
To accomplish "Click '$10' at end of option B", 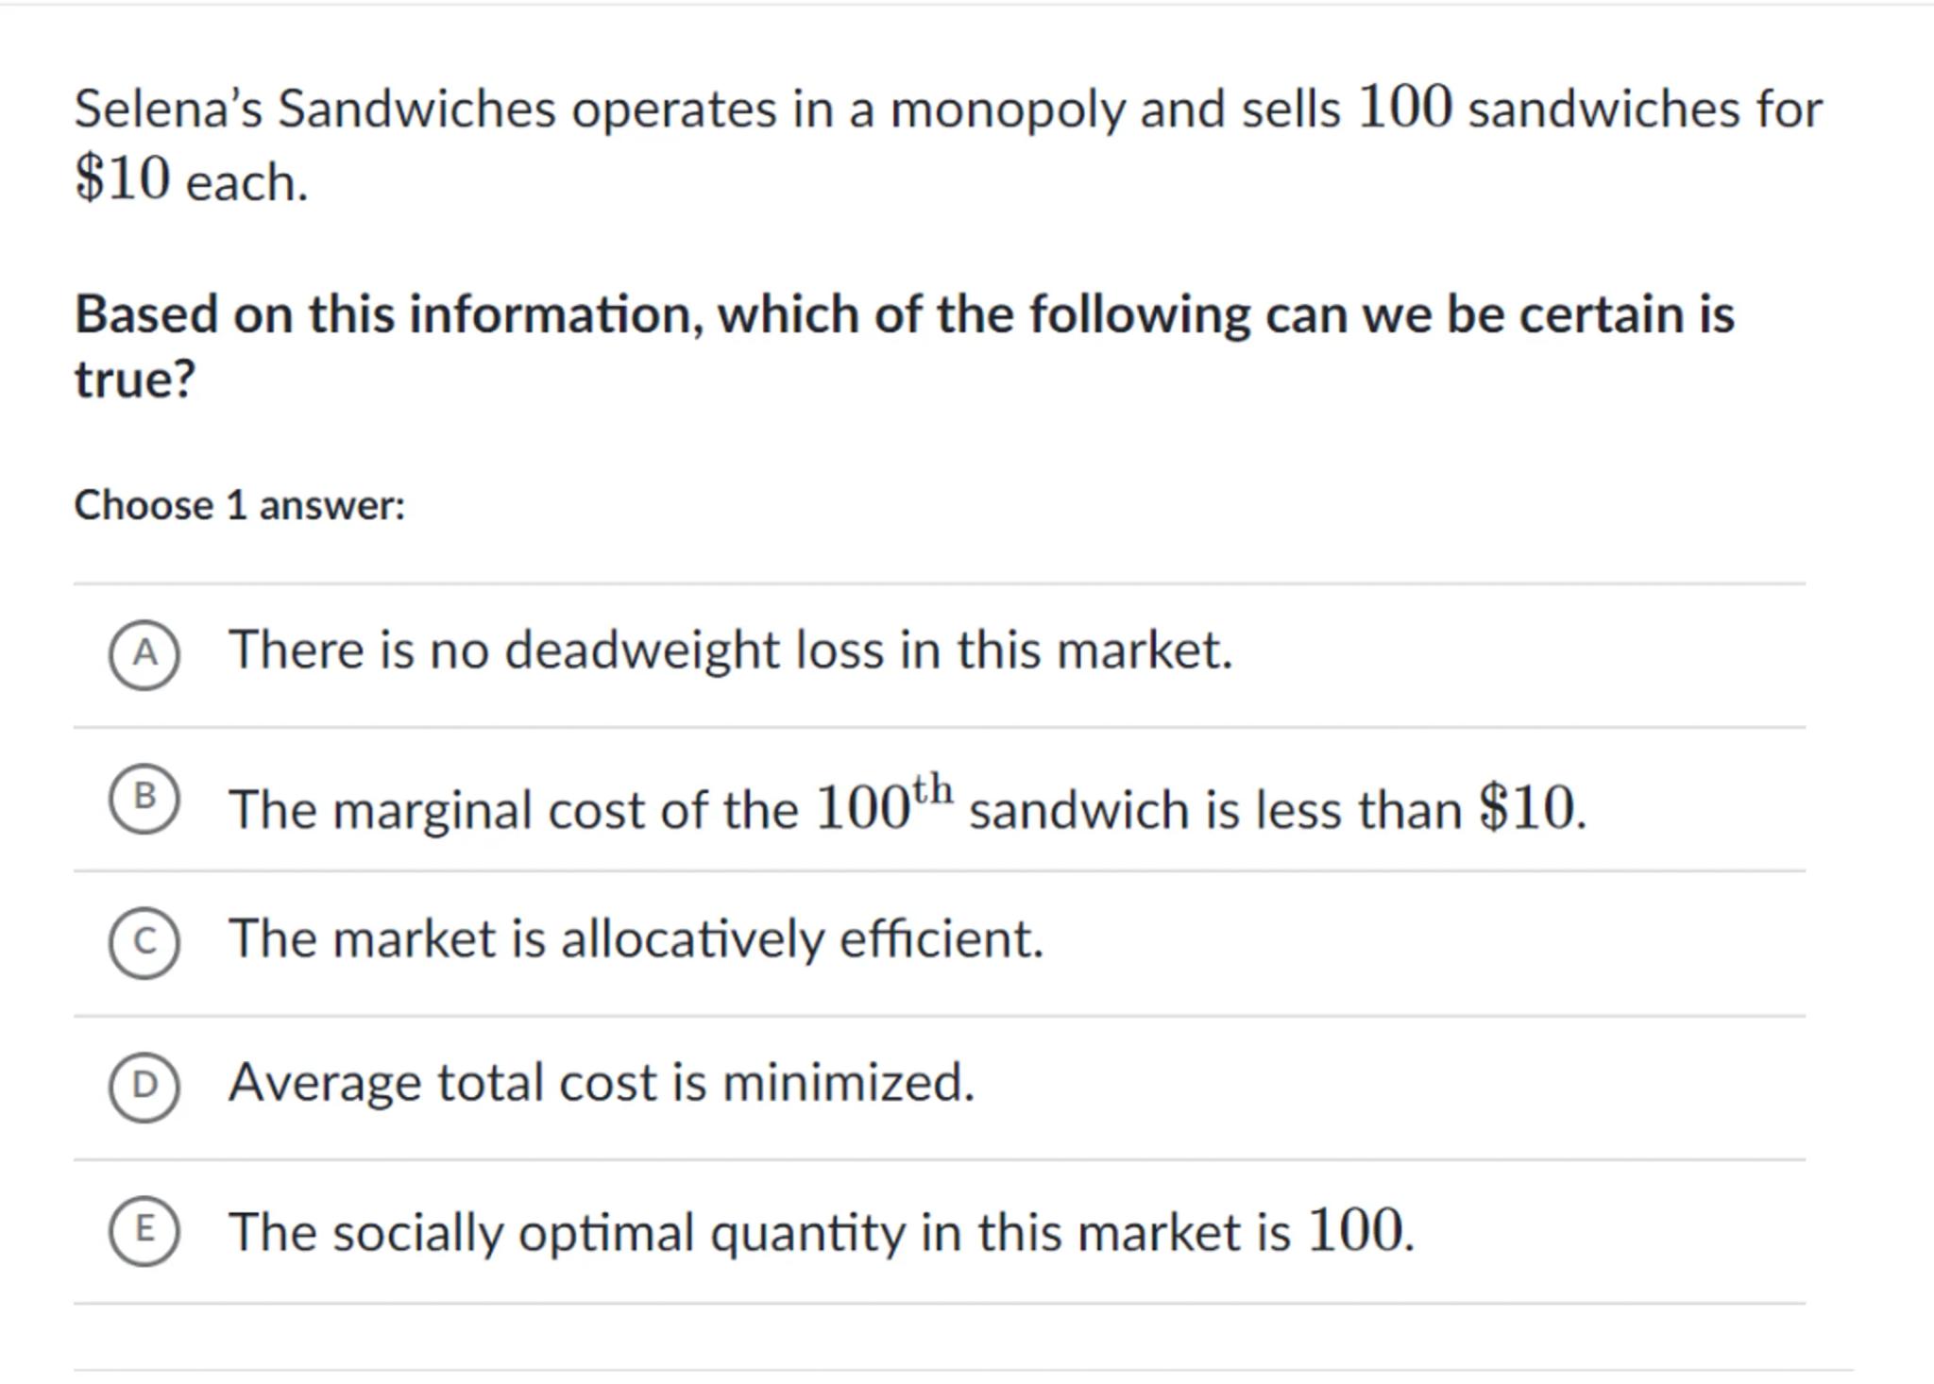I will point(1530,809).
